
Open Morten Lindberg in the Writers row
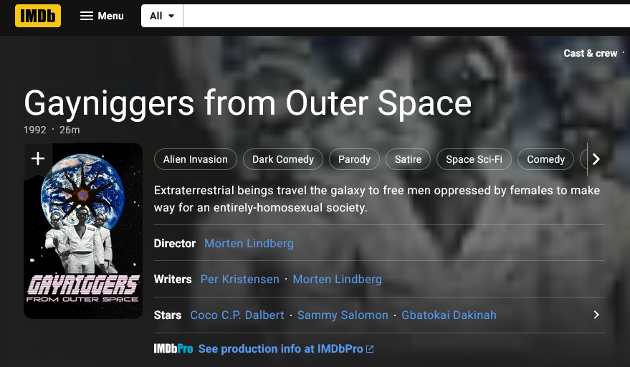[337, 280]
